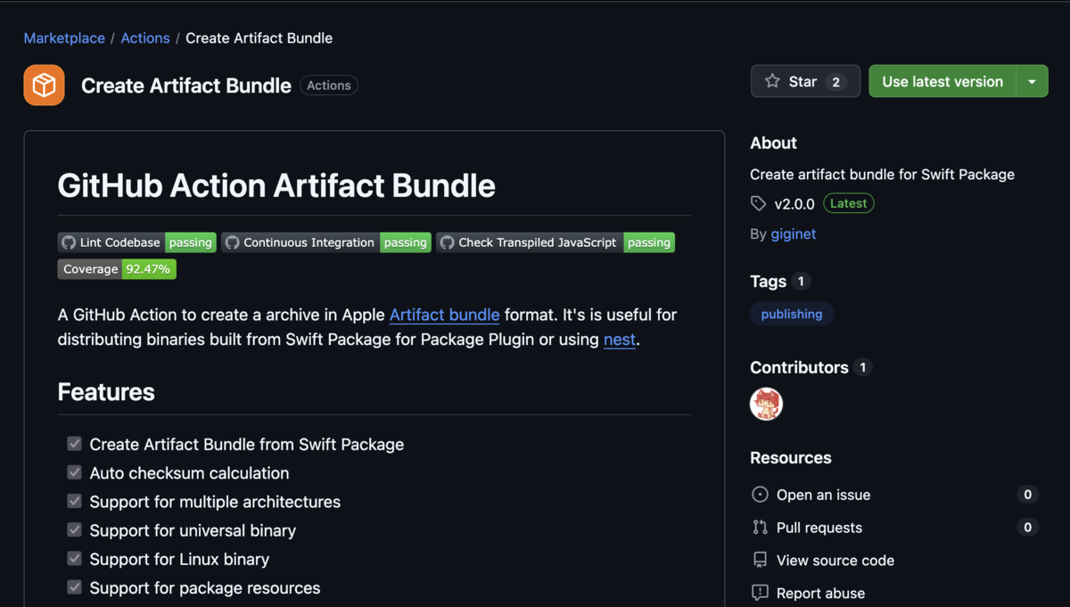Click the Tags count badge

click(x=801, y=281)
